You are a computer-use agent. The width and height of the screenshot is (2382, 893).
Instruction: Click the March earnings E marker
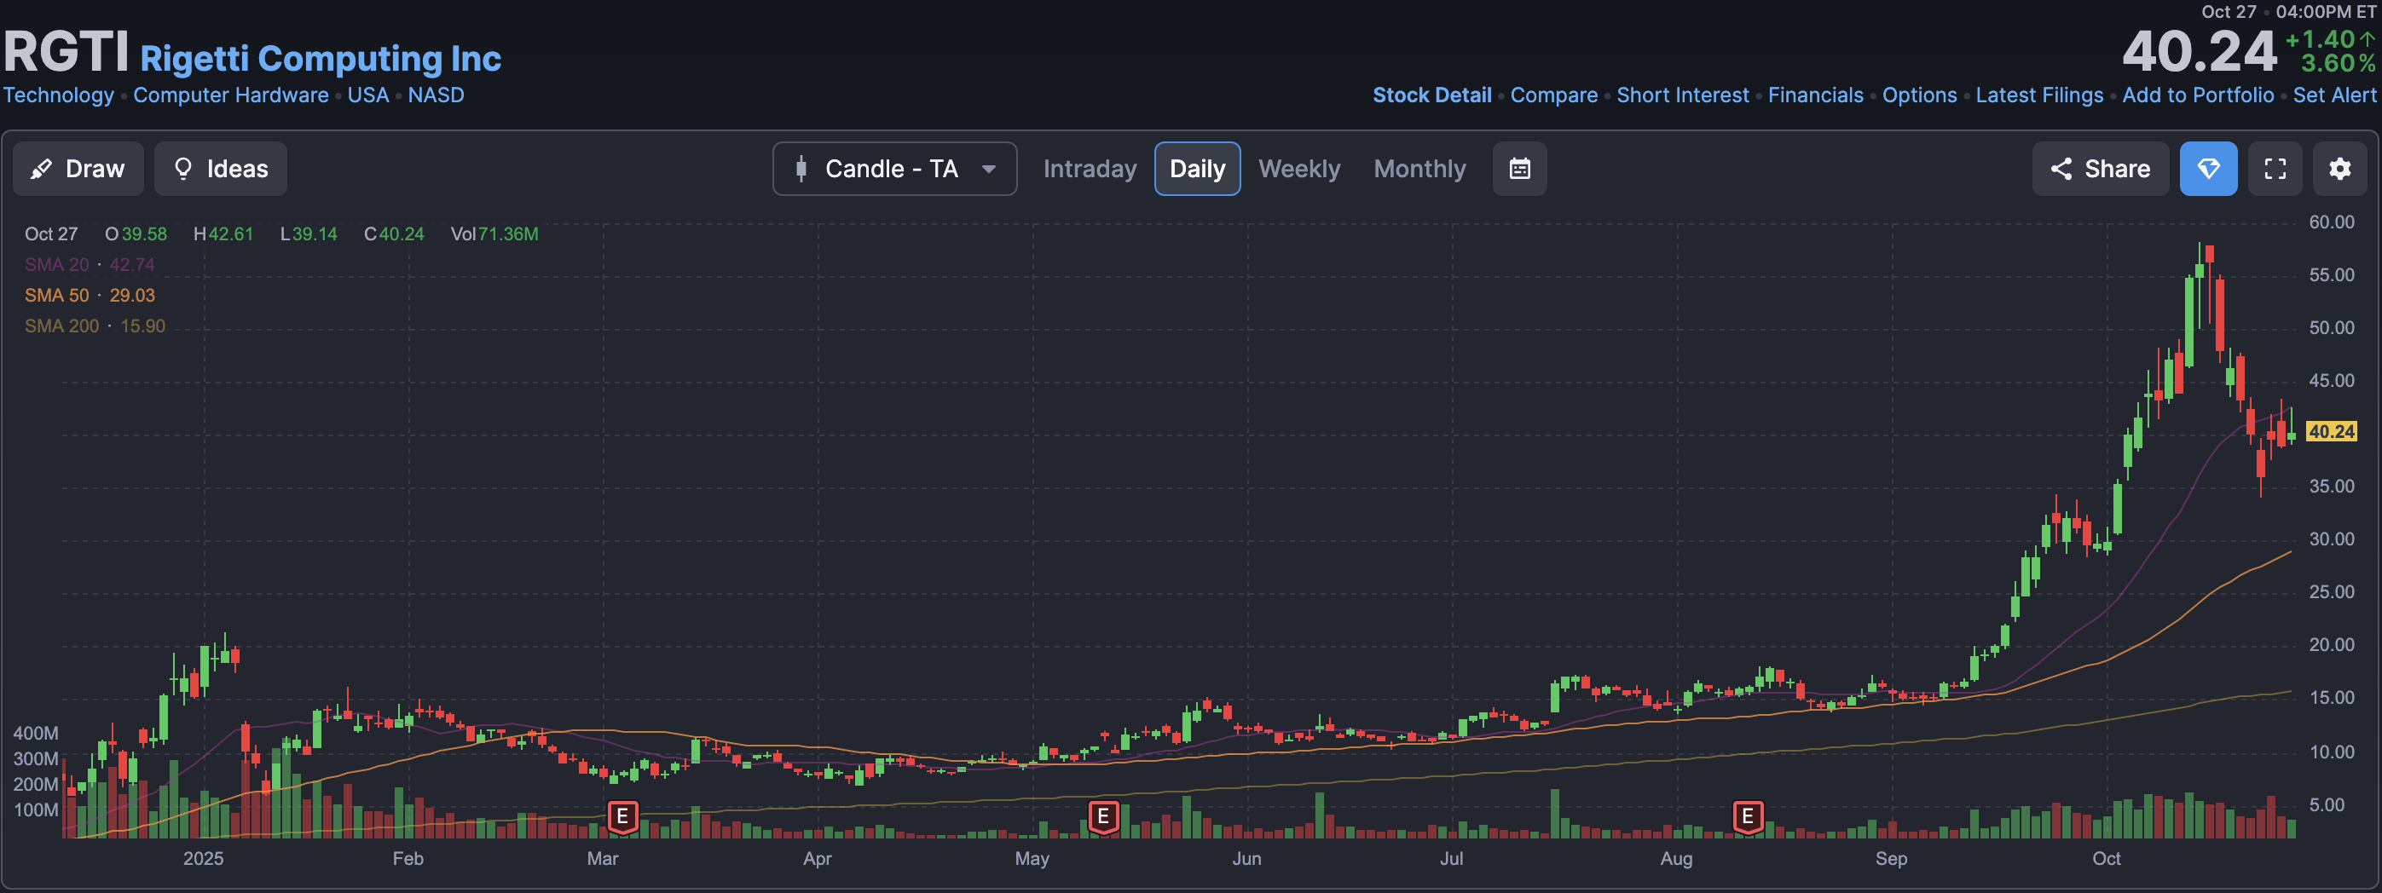coord(622,816)
